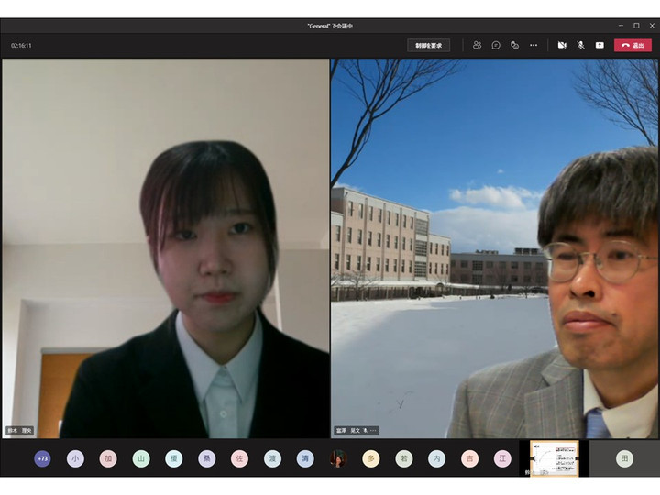Open options on right video name label
The height and width of the screenshot is (495, 660).
click(x=374, y=430)
